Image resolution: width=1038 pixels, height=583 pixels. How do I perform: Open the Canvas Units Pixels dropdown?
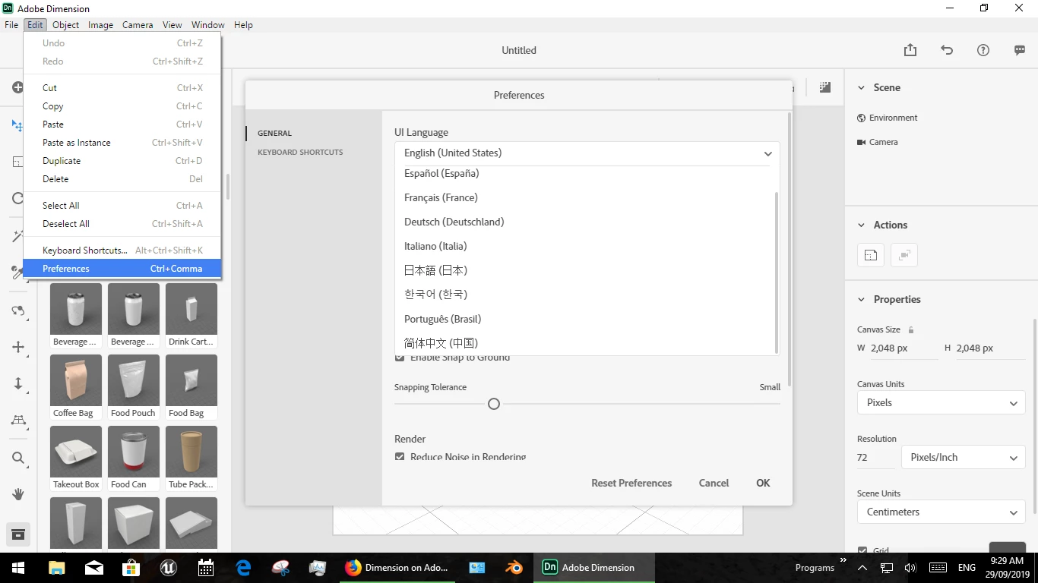pyautogui.click(x=941, y=402)
